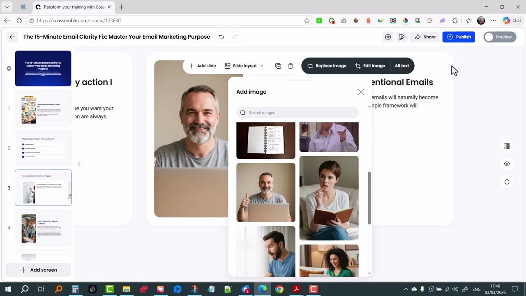Collapse slide navigation with left chevron

pyautogui.click(x=79, y=164)
